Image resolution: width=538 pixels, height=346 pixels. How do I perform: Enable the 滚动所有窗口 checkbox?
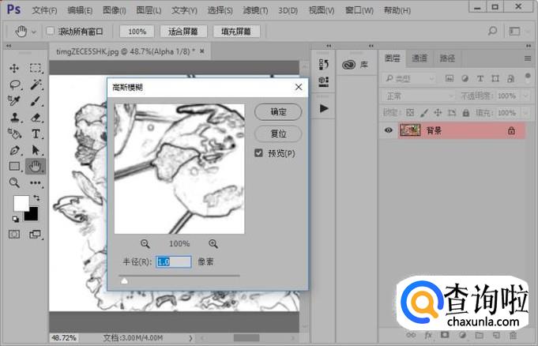pyautogui.click(x=51, y=32)
